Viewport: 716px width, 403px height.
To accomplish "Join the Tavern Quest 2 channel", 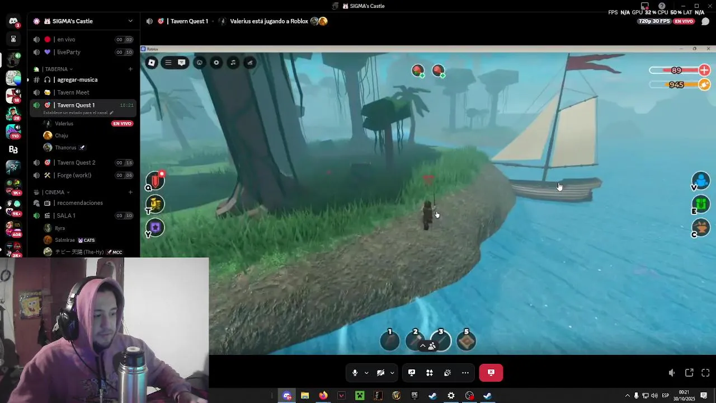I will pos(83,163).
